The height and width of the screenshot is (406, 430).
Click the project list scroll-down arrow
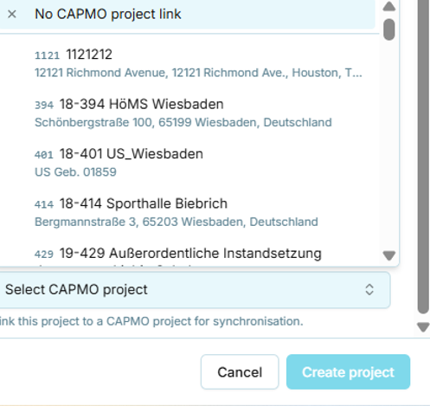[x=389, y=255]
